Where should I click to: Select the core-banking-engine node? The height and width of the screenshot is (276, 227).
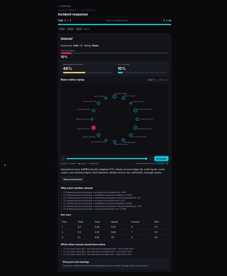pos(135,110)
